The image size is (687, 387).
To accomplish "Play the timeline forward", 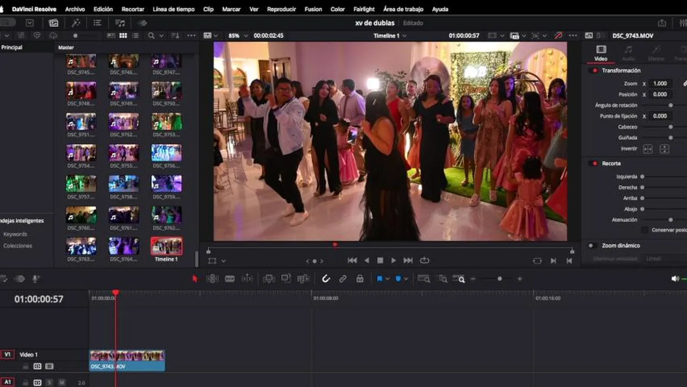I will [393, 260].
